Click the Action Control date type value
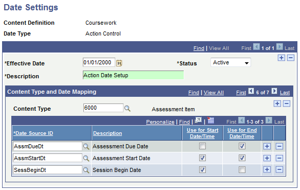 point(103,33)
